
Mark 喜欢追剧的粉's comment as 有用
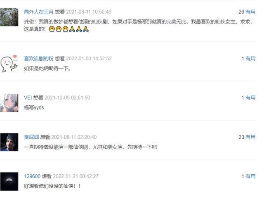[x=250, y=59]
